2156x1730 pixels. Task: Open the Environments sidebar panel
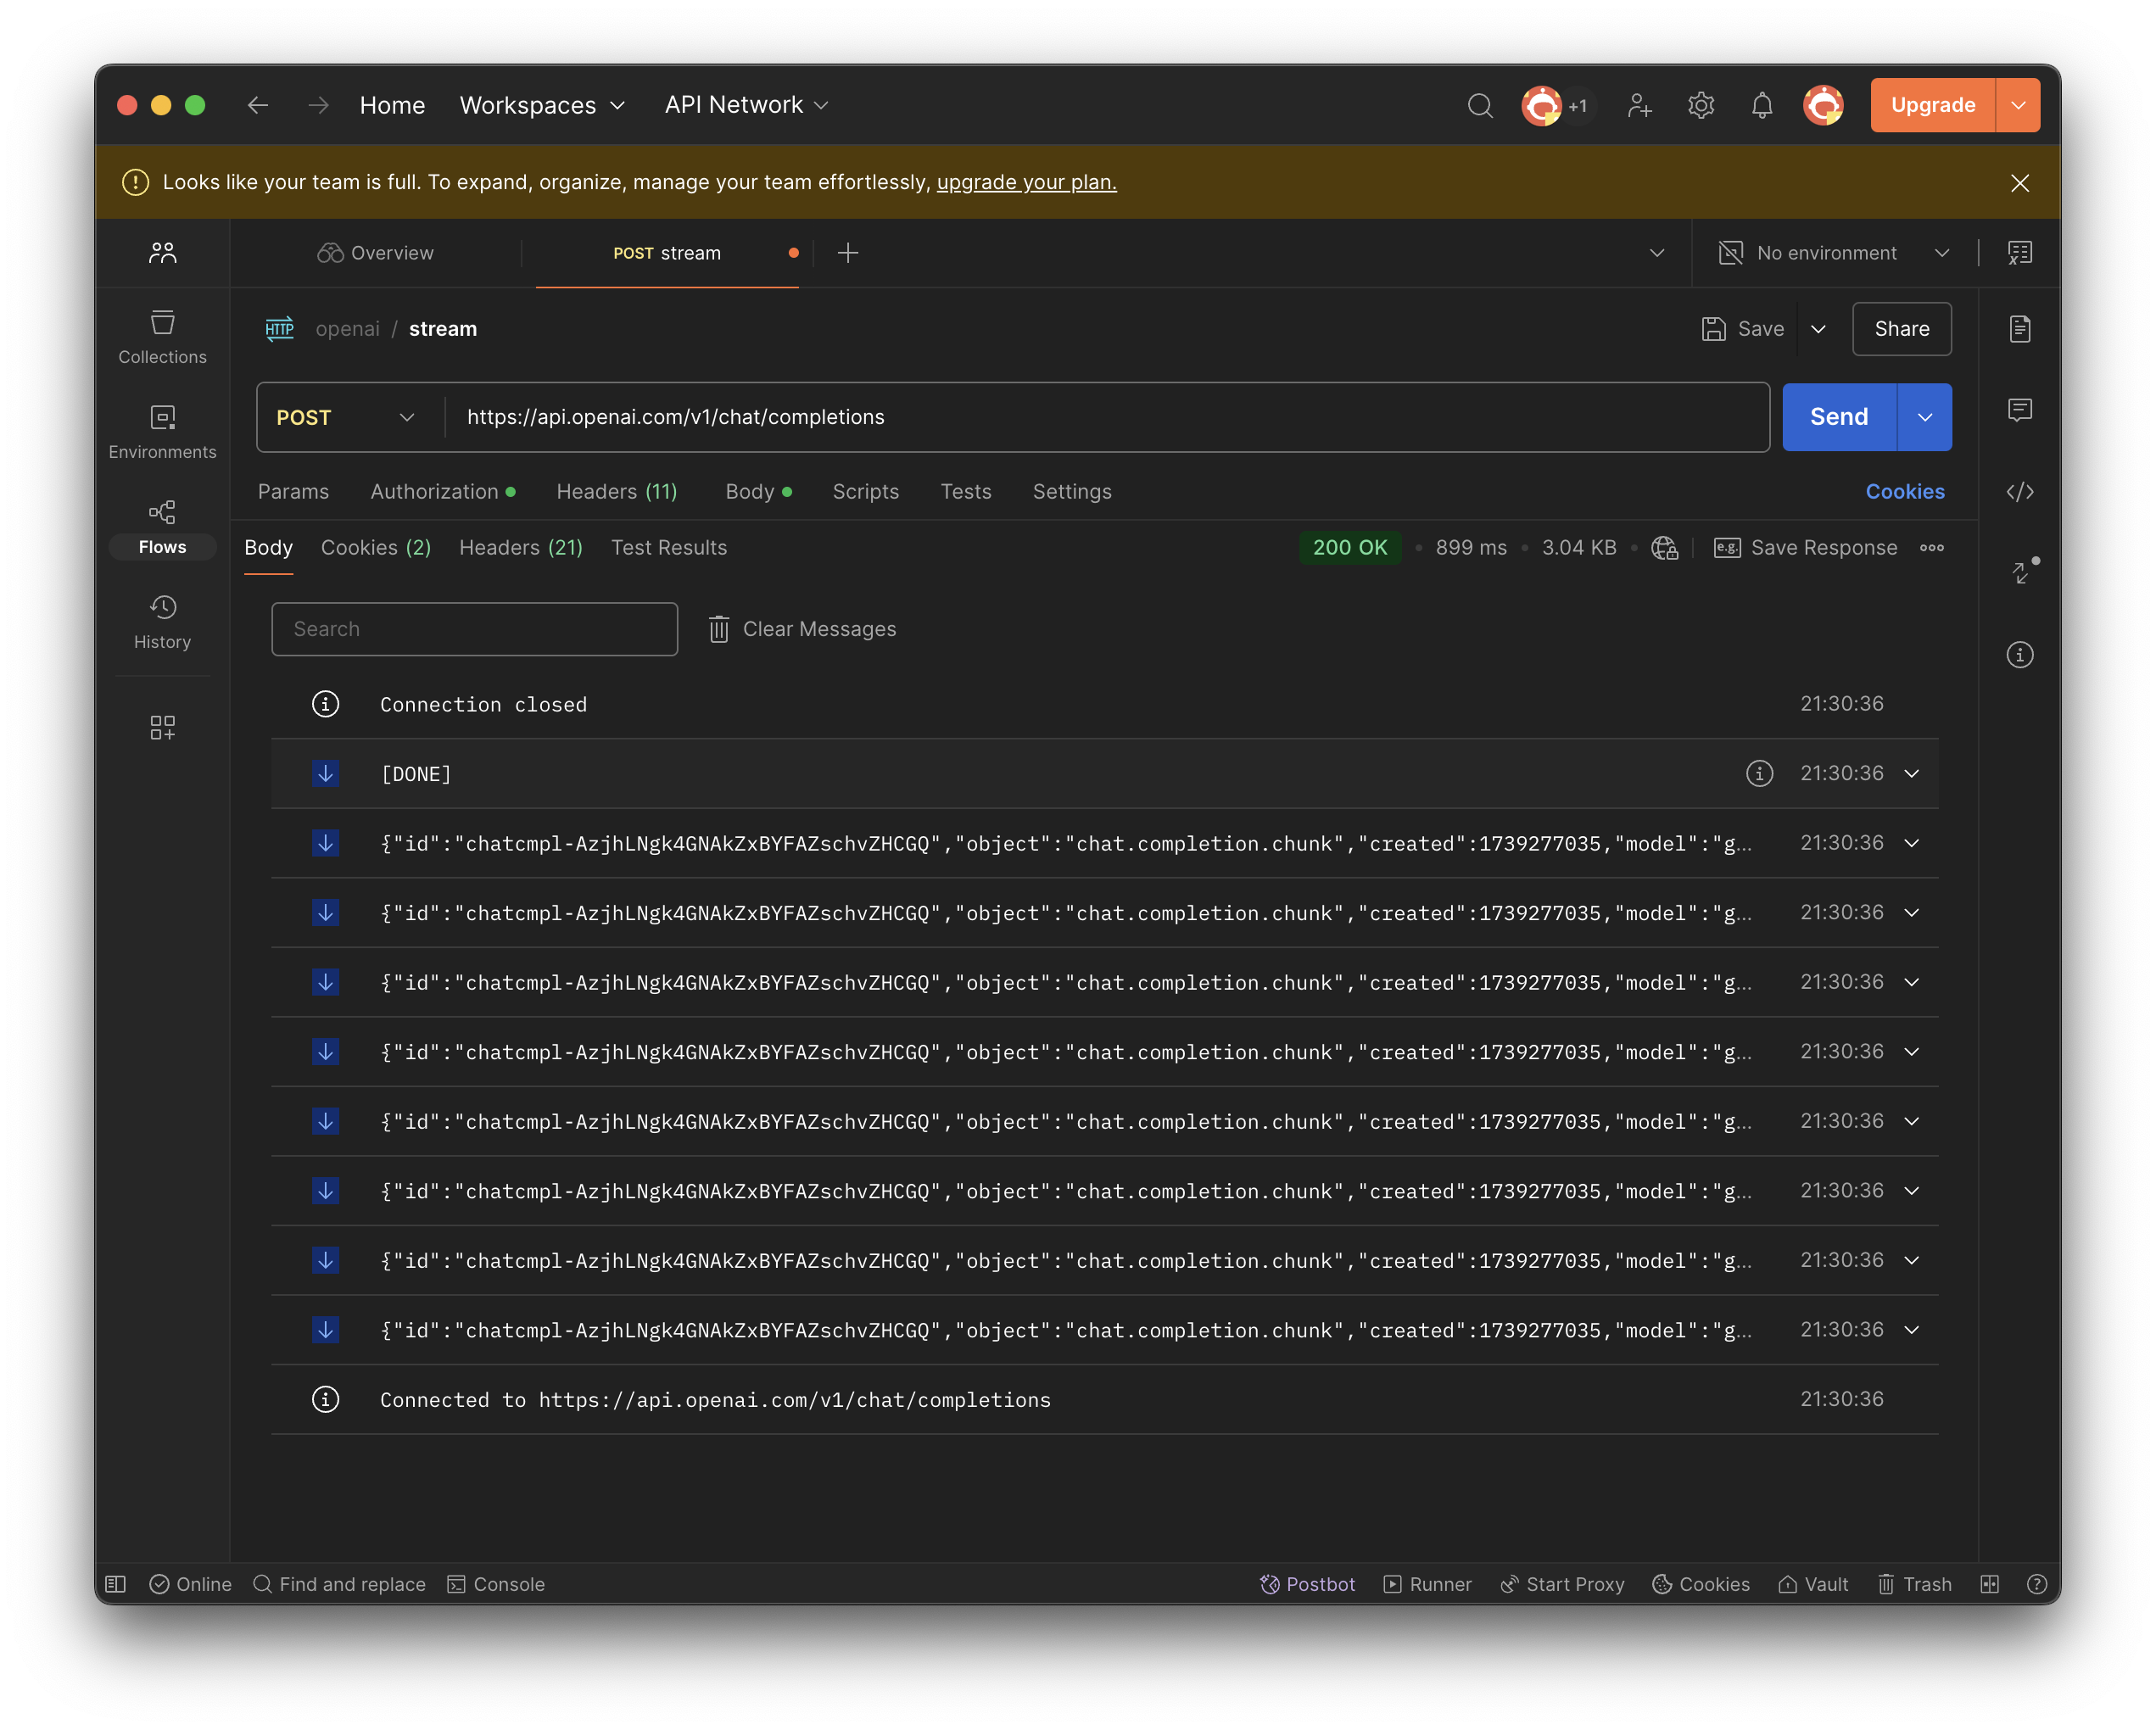pyautogui.click(x=162, y=431)
